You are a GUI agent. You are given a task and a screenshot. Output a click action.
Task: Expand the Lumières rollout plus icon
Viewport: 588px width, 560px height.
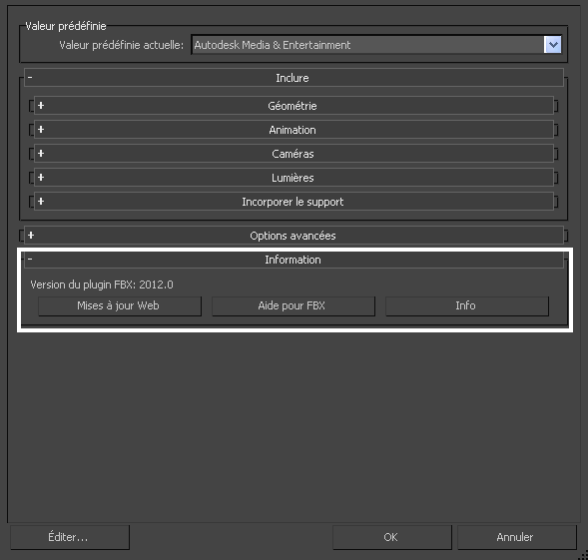tap(41, 178)
